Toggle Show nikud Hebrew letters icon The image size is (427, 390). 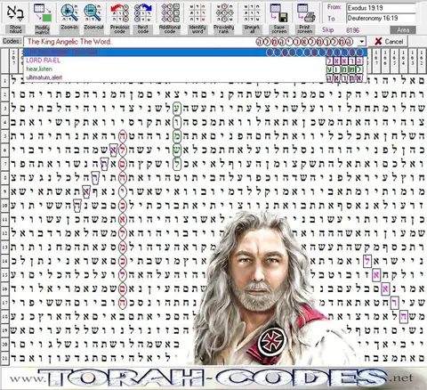click(x=15, y=12)
